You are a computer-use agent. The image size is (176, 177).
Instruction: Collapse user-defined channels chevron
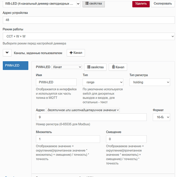tap(7, 53)
